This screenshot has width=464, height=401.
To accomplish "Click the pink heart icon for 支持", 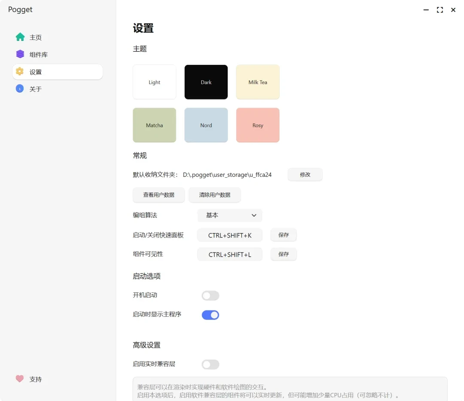I will tap(20, 379).
